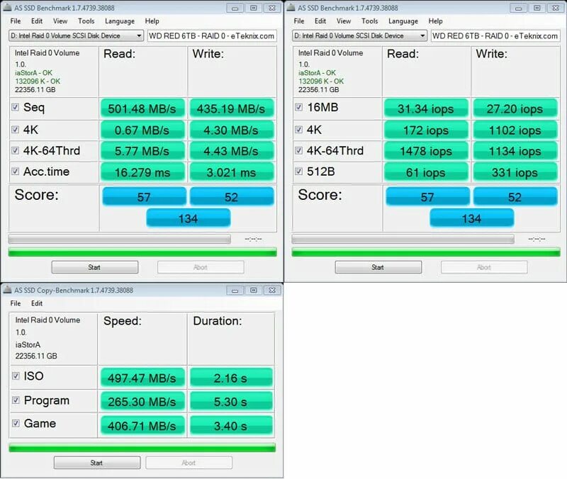This screenshot has height=479, width=567.
Task: Maximize the left AS SSD Benchmark window
Action: click(x=254, y=8)
